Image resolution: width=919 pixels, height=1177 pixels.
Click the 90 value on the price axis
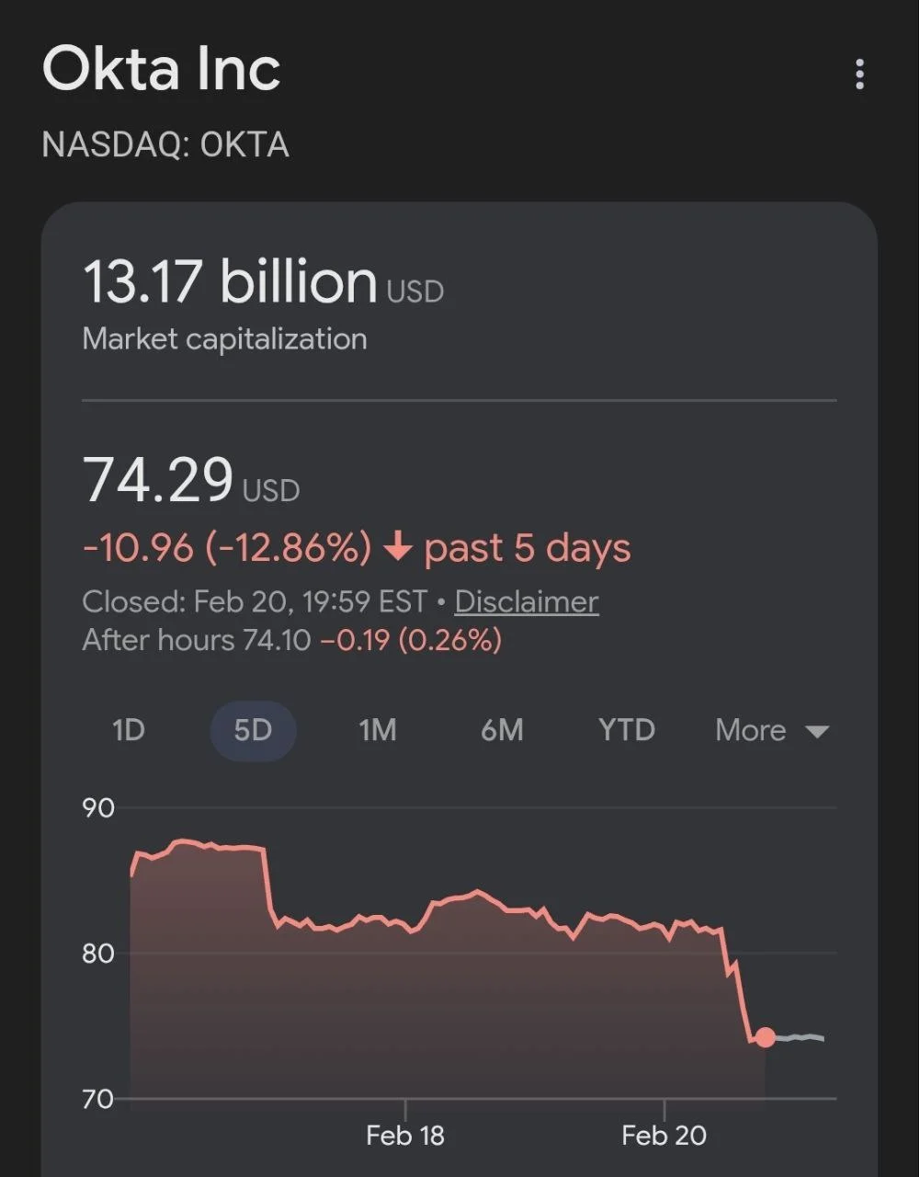pyautogui.click(x=98, y=808)
